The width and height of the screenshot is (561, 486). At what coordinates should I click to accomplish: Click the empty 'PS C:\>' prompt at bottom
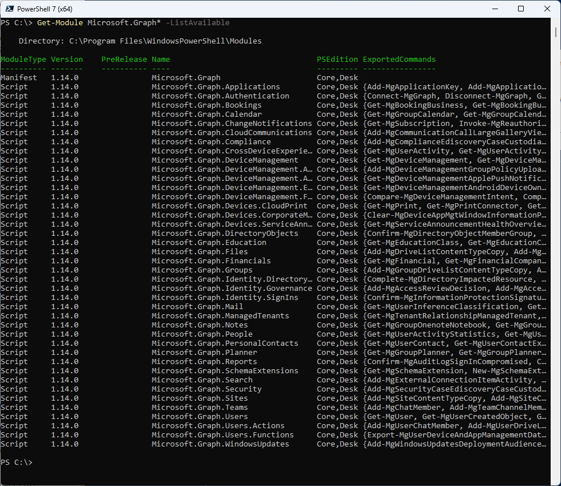tap(17, 463)
